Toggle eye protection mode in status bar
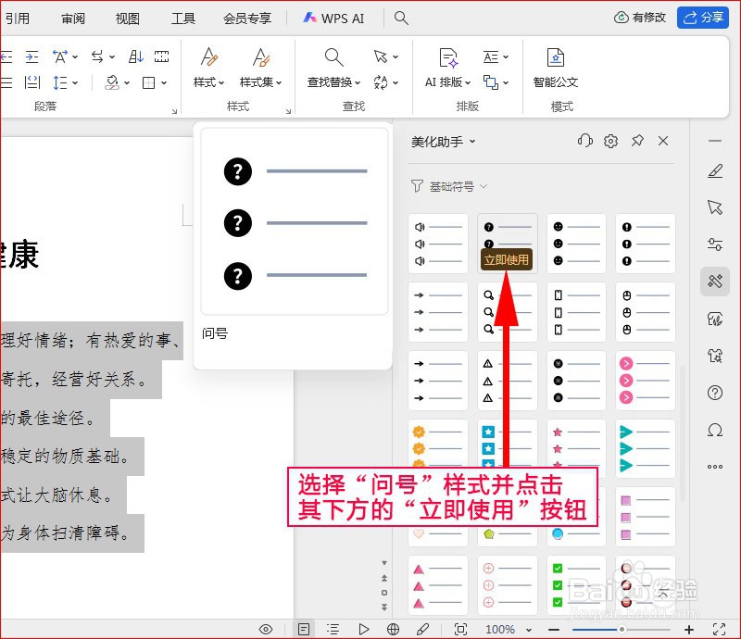This screenshot has height=639, width=741. pos(266,629)
